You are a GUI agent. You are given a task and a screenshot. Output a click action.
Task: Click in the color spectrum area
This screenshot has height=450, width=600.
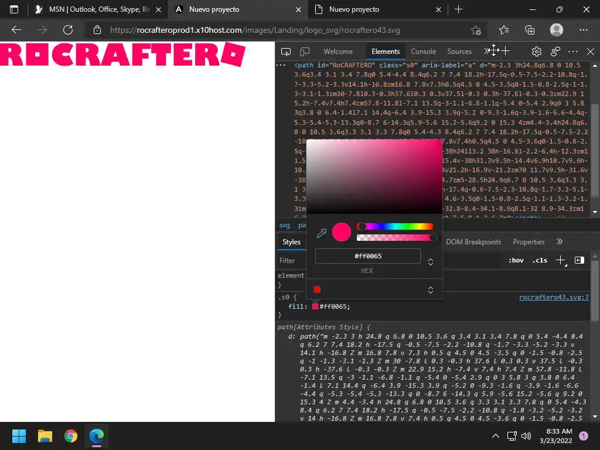(x=374, y=176)
